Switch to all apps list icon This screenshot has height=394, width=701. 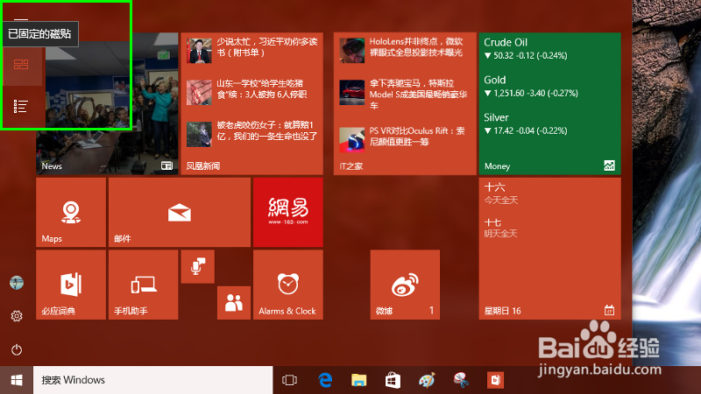(20, 106)
